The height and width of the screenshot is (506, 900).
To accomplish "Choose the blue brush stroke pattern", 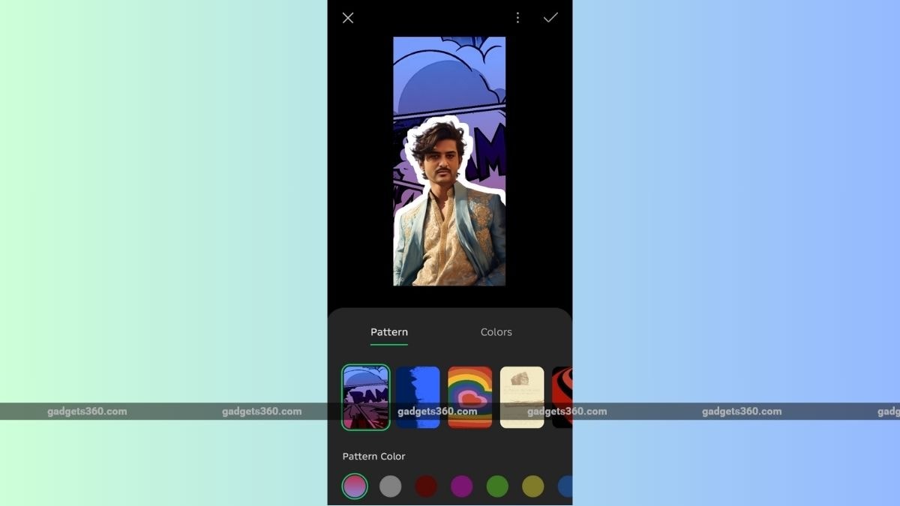I will pyautogui.click(x=418, y=397).
